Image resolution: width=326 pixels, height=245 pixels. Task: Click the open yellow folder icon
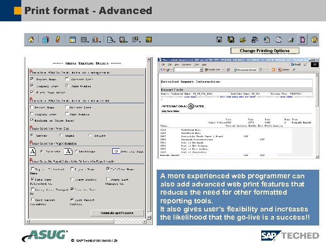(x=243, y=39)
